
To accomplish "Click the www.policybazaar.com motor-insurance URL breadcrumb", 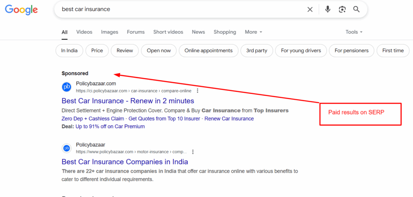I will (131, 152).
